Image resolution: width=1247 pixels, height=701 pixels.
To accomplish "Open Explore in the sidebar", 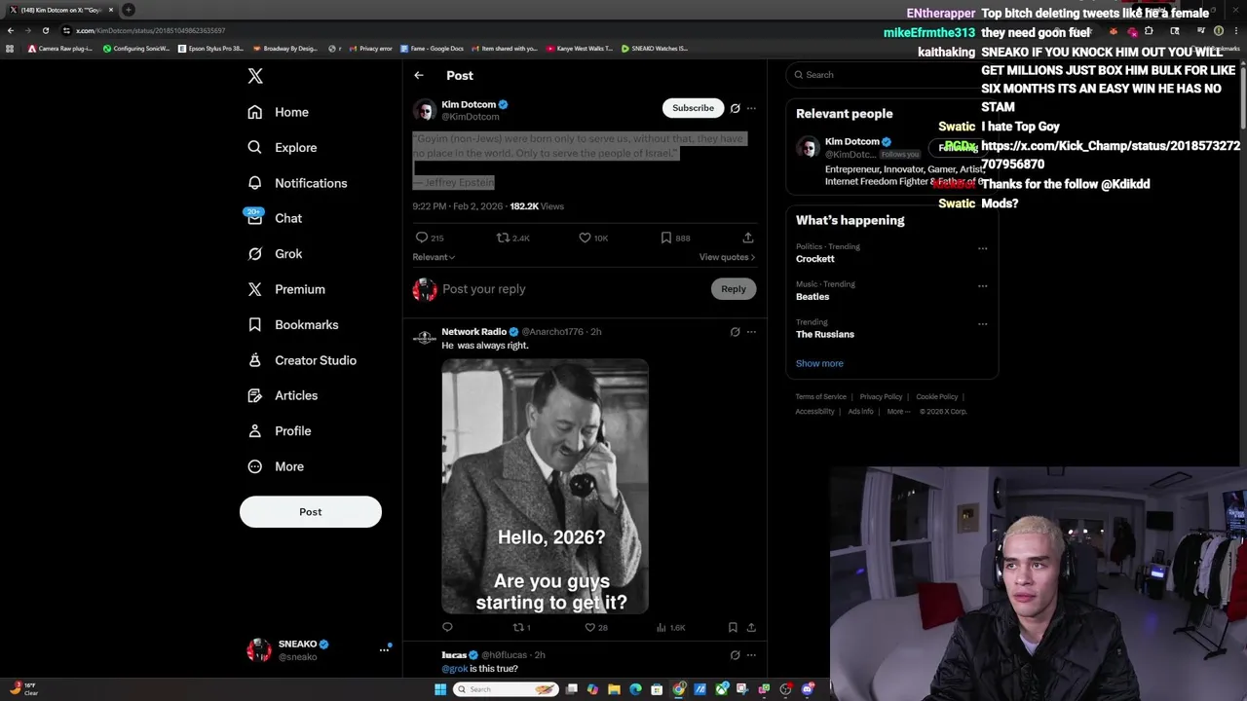I will click(283, 148).
